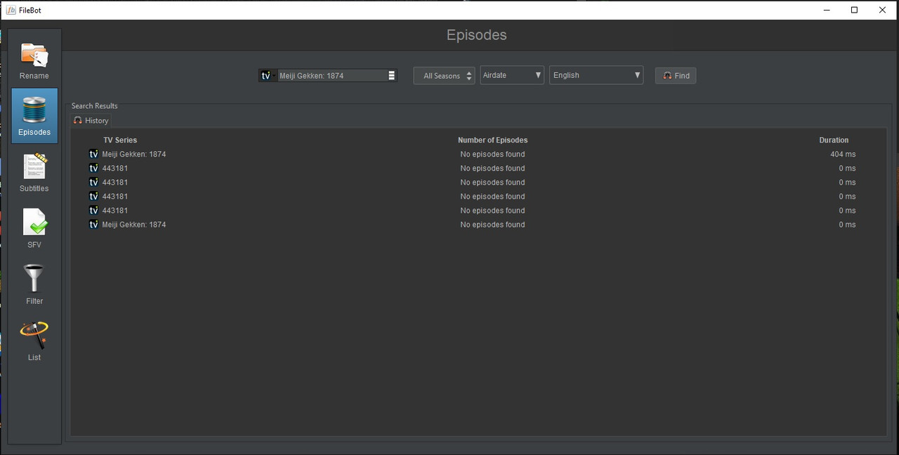Viewport: 899px width, 455px height.
Task: Open the Rename panel
Action: pyautogui.click(x=34, y=60)
